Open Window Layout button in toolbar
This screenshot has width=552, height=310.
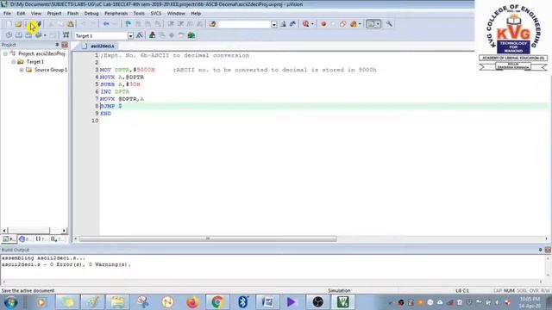371,24
